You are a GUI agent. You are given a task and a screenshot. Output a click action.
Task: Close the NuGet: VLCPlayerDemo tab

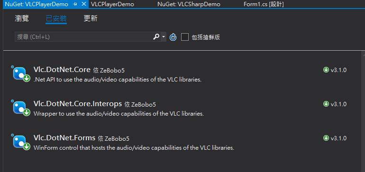pos(83,4)
